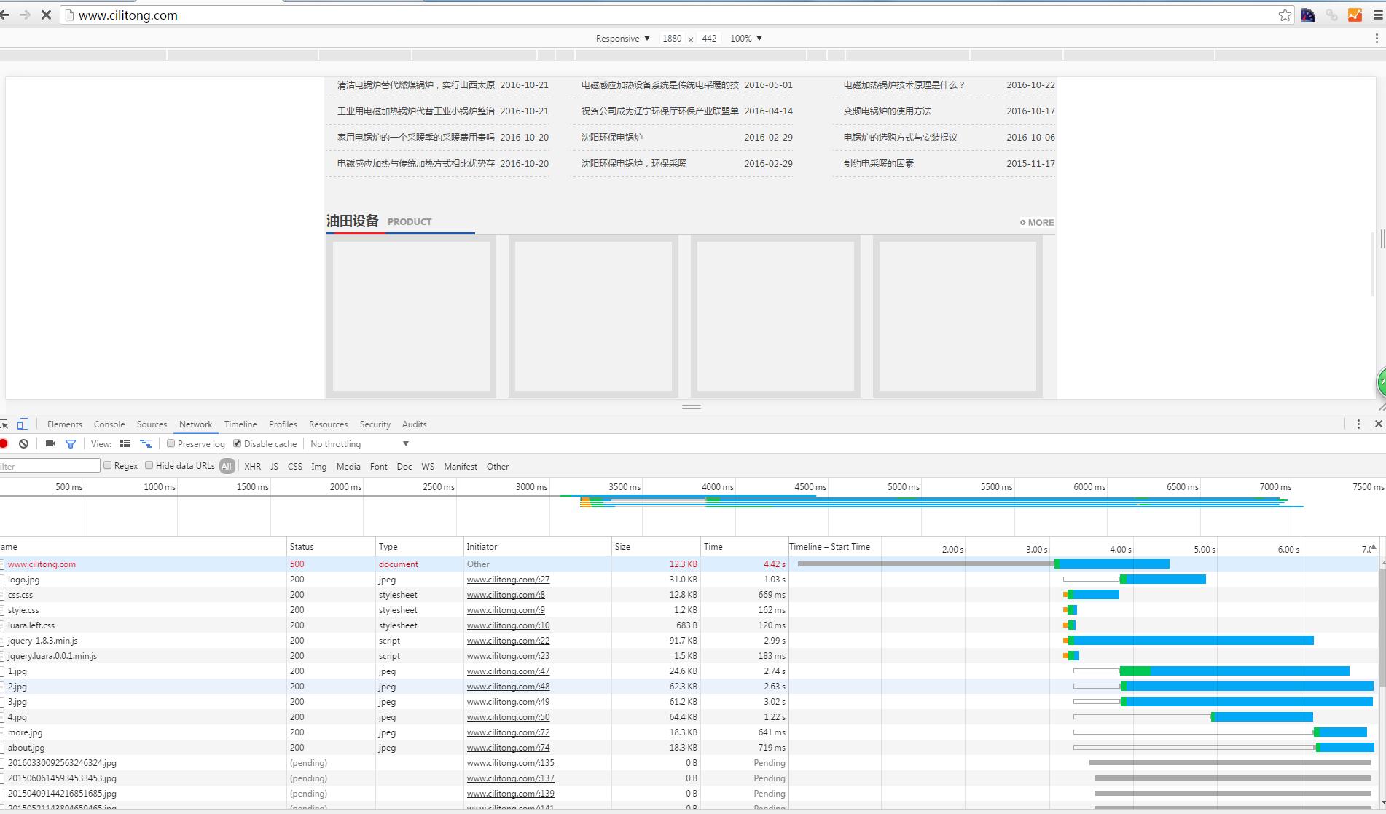The height and width of the screenshot is (814, 1386).
Task: Switch to the Console tab
Action: [109, 424]
